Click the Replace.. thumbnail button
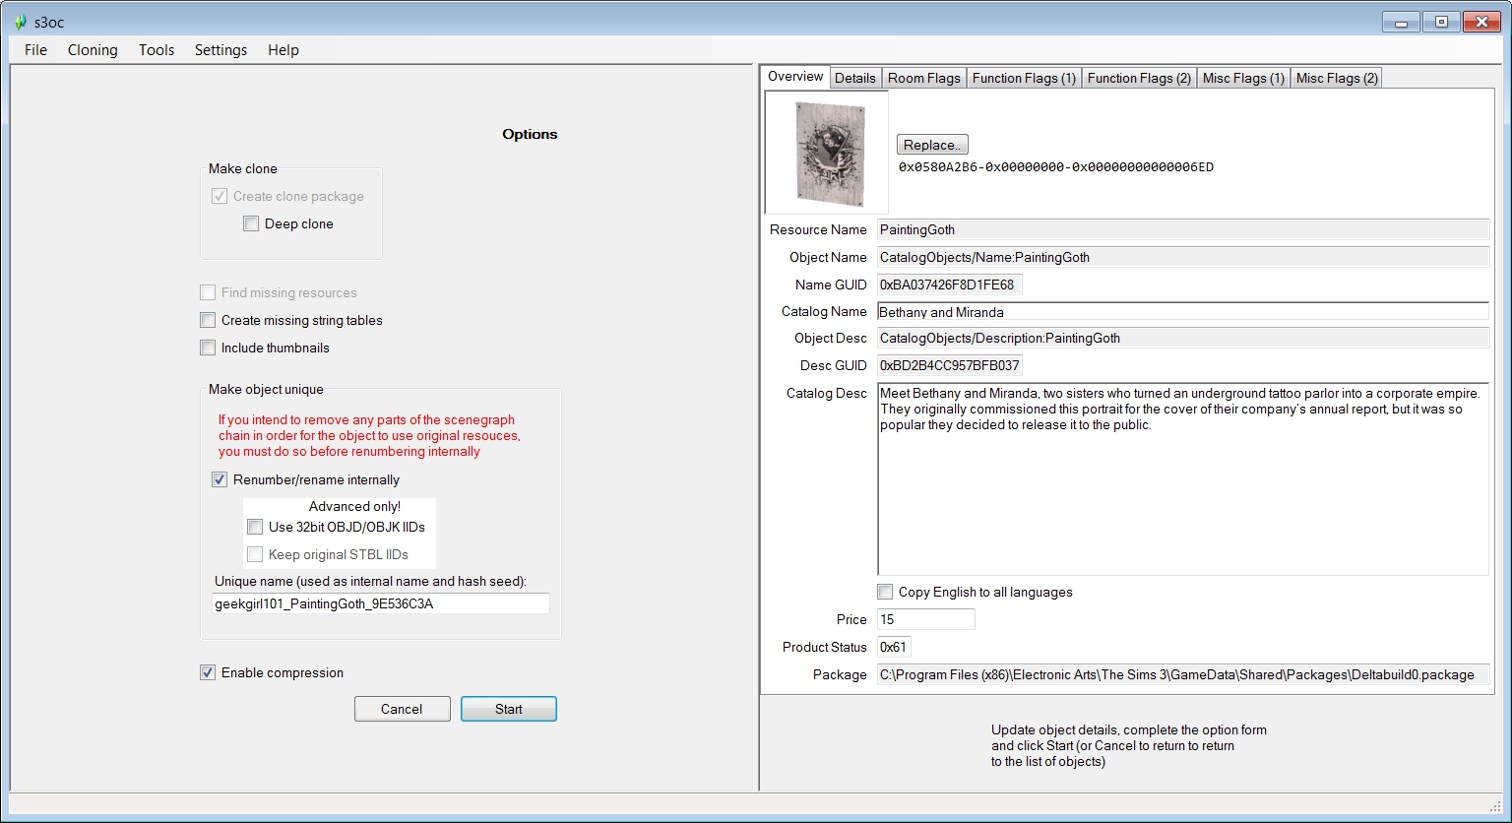Screen dimensions: 1512x823 pos(932,145)
